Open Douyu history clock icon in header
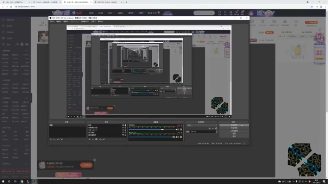The width and height of the screenshot is (328, 184). pyautogui.click(x=219, y=13)
